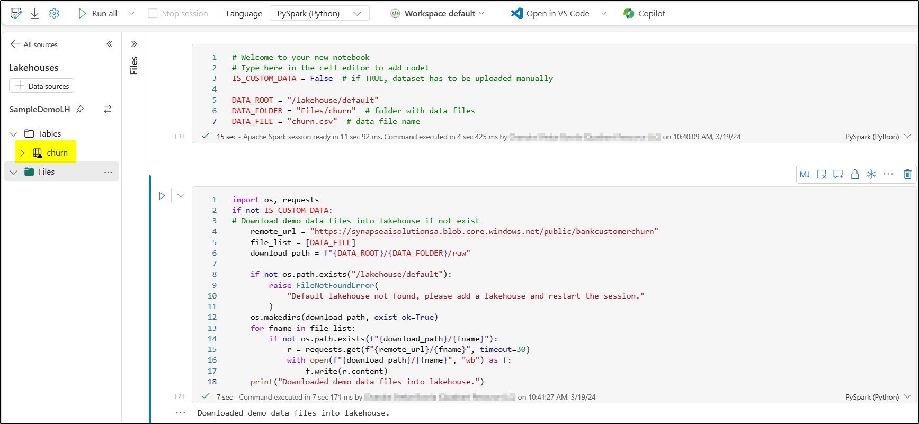Click the bankcustomerchurn blob URL

[x=484, y=232]
